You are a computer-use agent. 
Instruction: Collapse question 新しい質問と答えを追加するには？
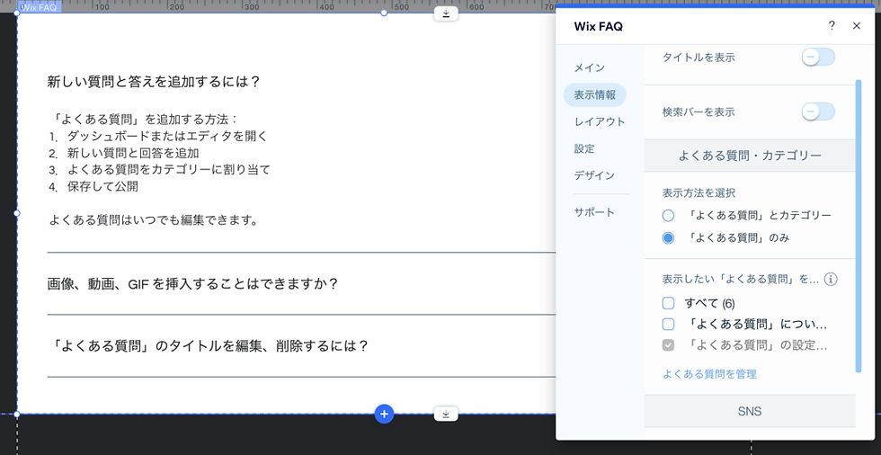pos(154,82)
